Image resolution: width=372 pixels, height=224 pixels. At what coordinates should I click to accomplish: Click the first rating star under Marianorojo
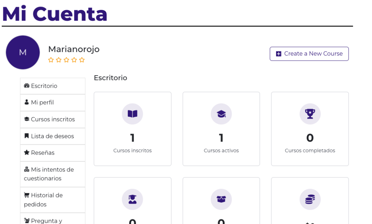51,60
